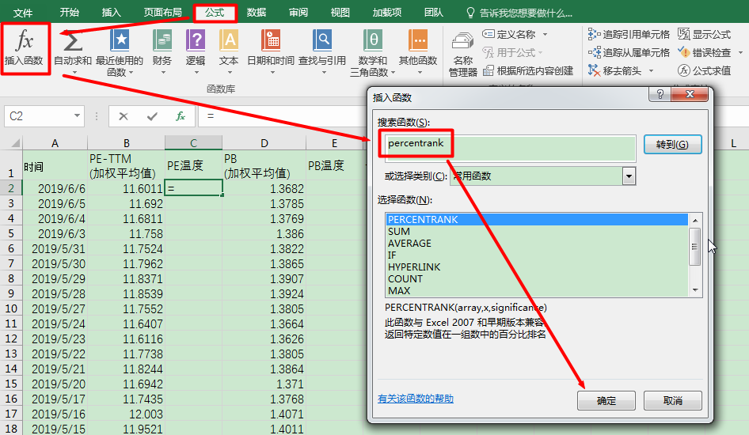Click function list scrollbar down arrow
This screenshot has width=749, height=435.
pyautogui.click(x=695, y=290)
